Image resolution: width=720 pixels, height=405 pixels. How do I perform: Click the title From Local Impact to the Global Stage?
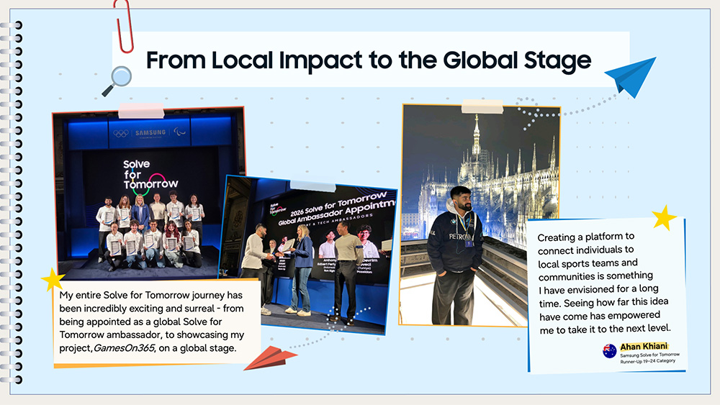[368, 60]
